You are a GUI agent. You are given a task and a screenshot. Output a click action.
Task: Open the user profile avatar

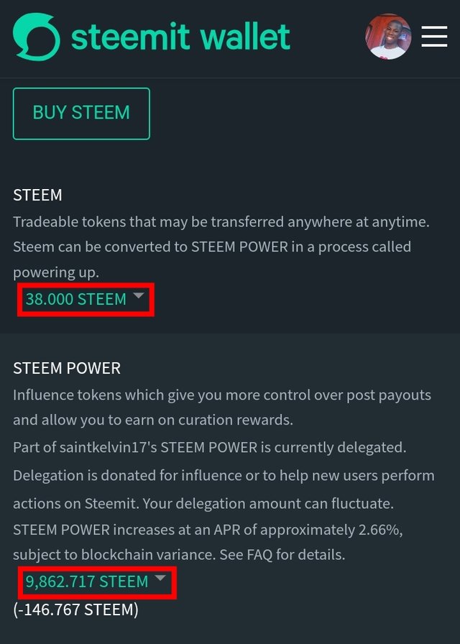pyautogui.click(x=388, y=36)
